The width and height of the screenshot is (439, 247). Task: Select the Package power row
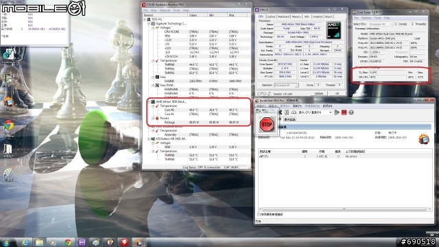tap(197, 122)
